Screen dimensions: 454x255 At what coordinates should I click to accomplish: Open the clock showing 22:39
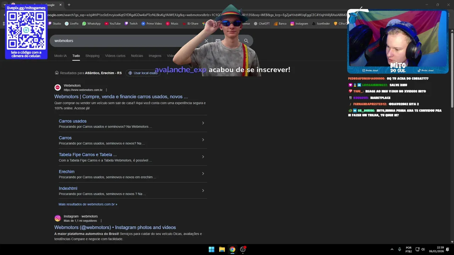click(436, 249)
